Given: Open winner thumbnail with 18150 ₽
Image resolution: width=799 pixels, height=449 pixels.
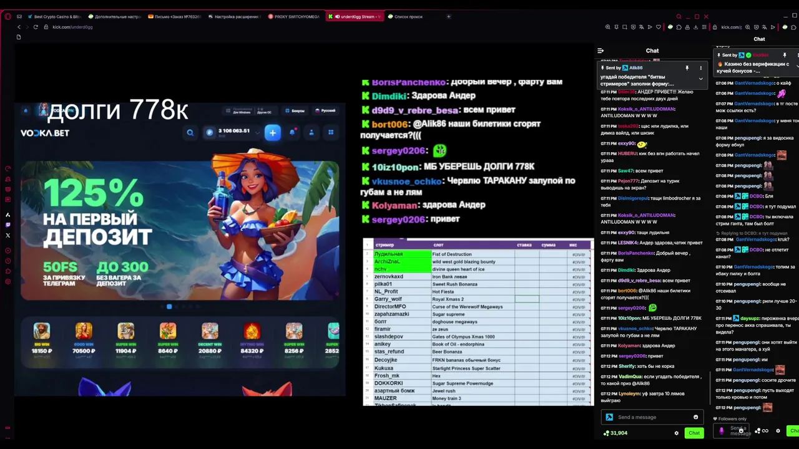Looking at the screenshot, I should point(42,339).
